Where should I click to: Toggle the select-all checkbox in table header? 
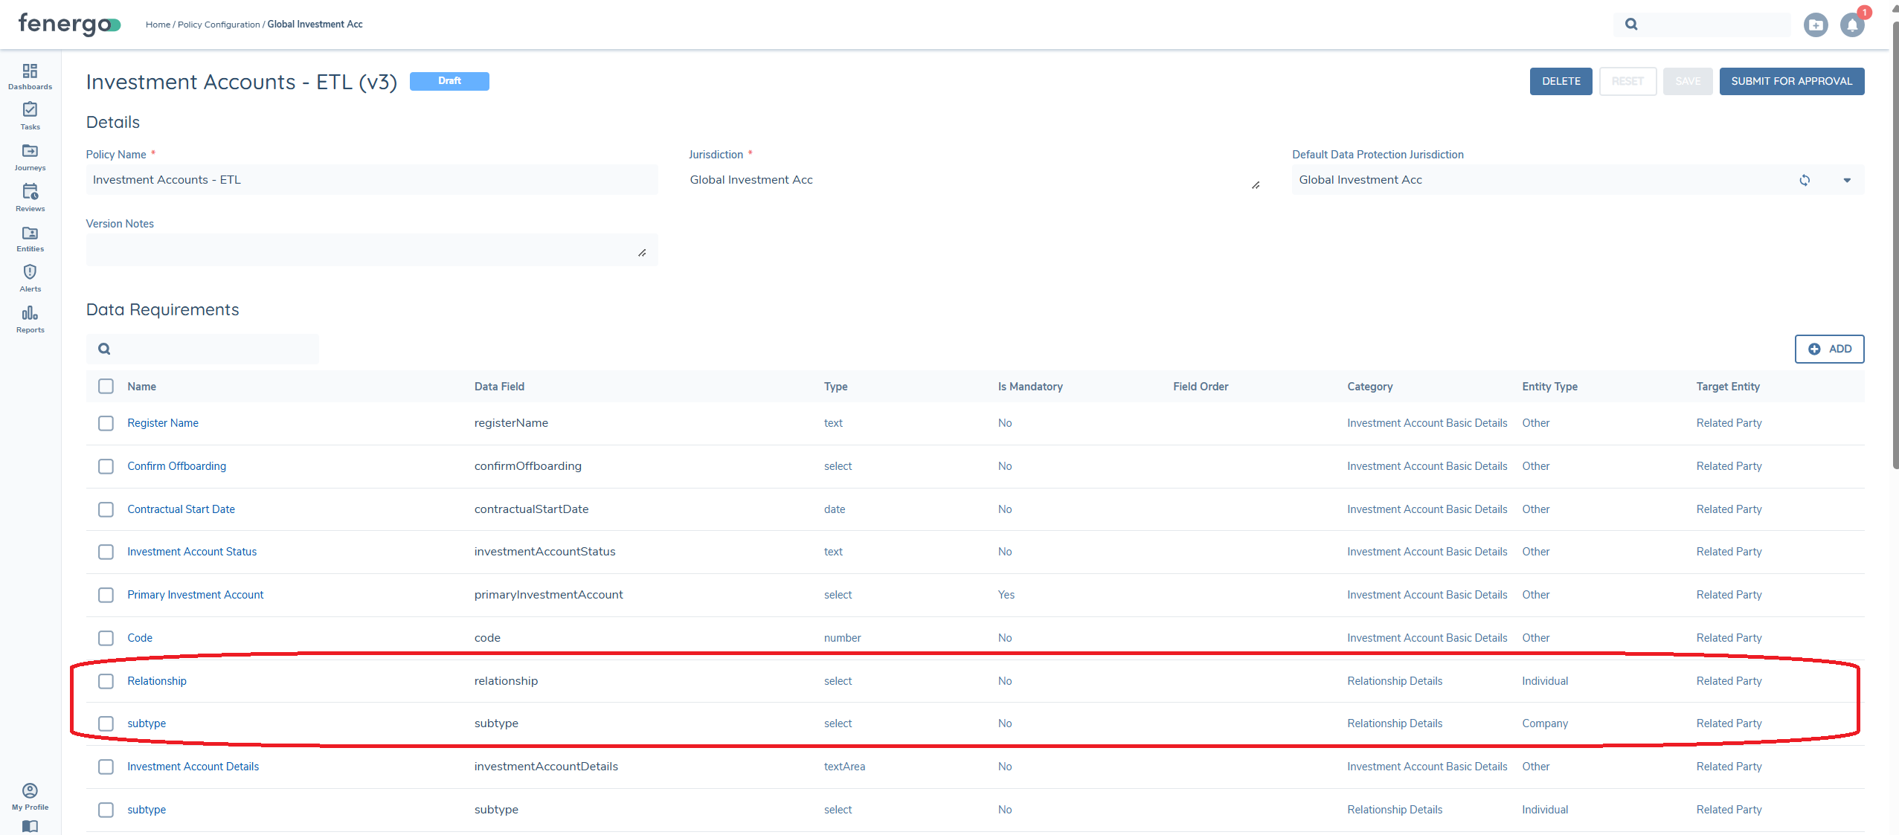pos(106,387)
